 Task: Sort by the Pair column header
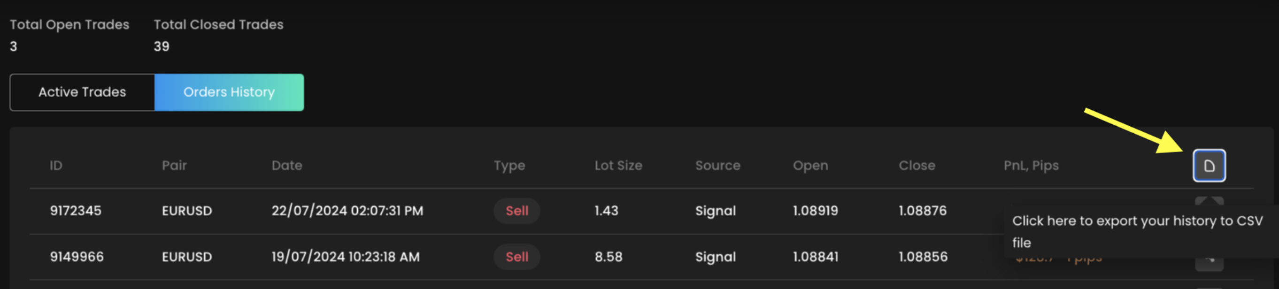pos(174,166)
